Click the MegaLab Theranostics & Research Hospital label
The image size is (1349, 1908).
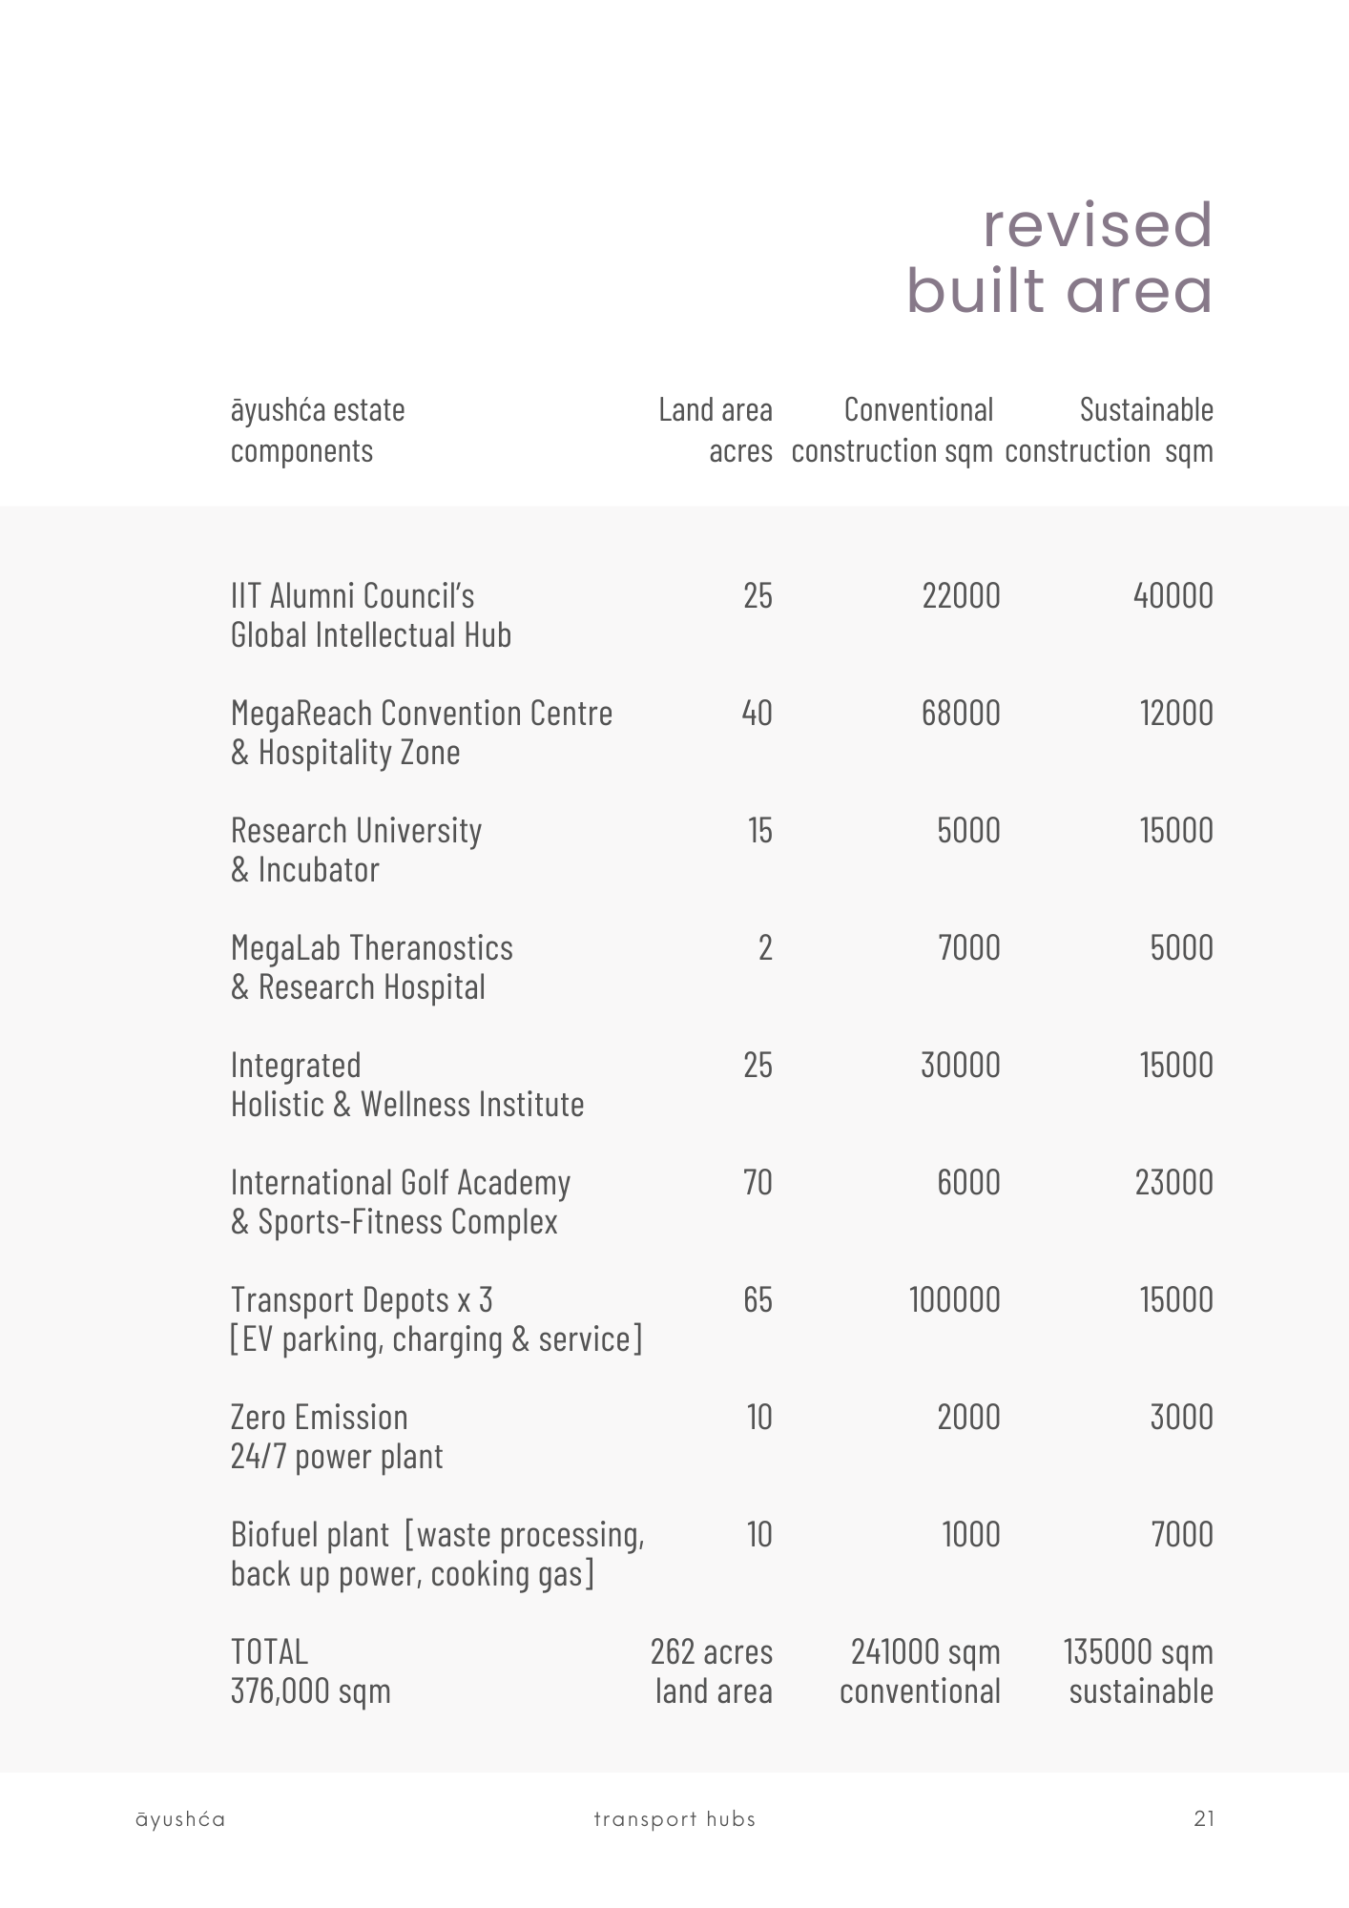point(371,967)
